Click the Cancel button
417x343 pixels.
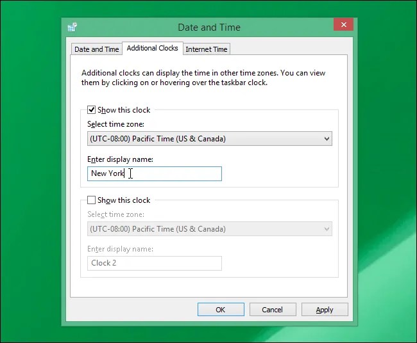click(273, 310)
